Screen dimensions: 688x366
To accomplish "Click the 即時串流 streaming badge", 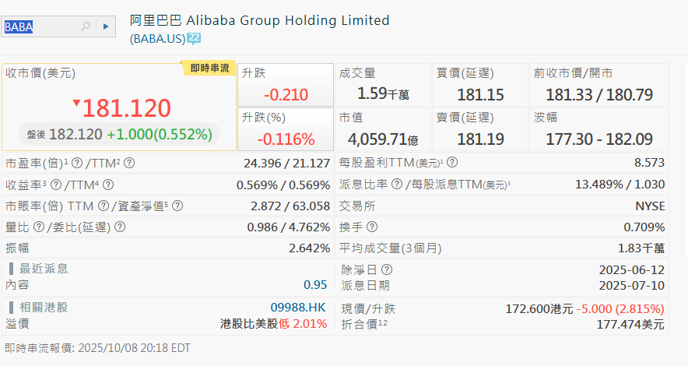I will [x=210, y=69].
